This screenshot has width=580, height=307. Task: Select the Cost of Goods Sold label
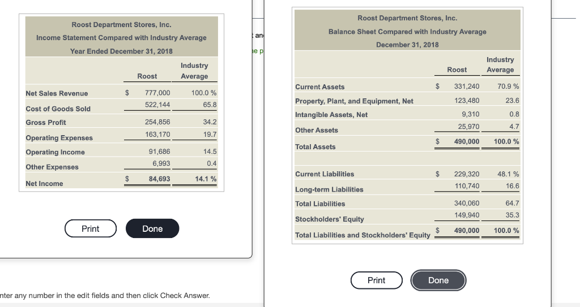[58, 109]
